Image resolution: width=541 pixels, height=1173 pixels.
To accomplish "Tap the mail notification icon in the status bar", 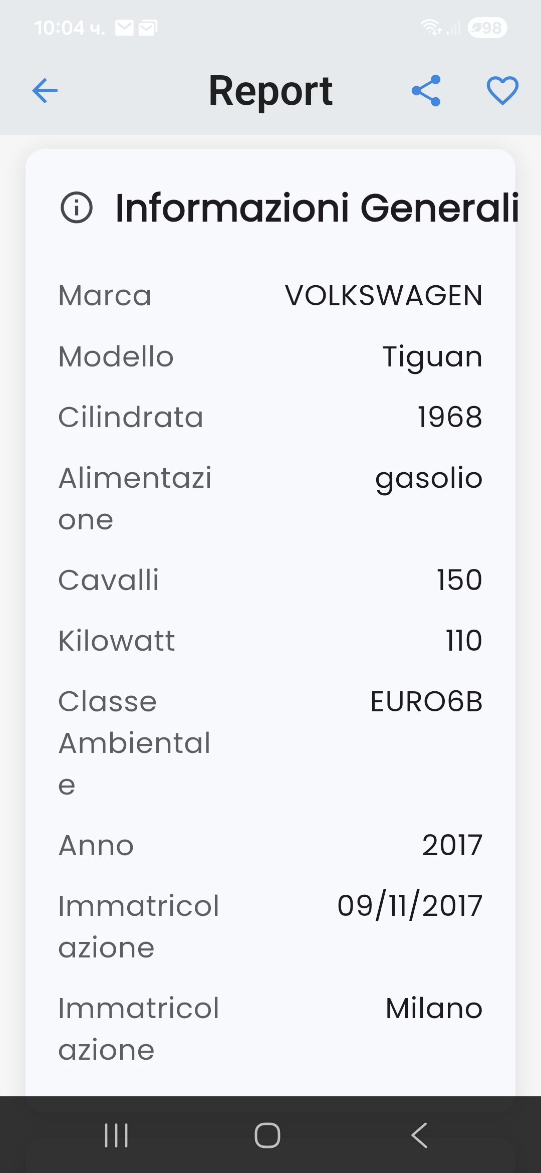I will pos(125,28).
